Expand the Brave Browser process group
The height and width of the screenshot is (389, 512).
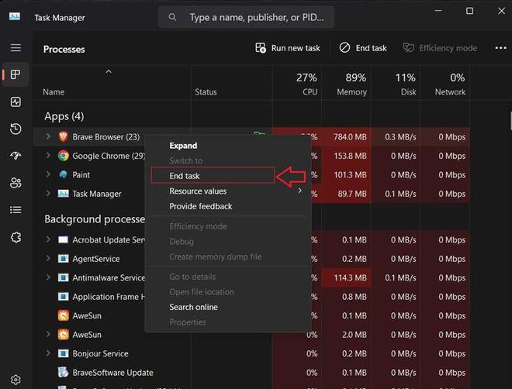click(x=48, y=136)
